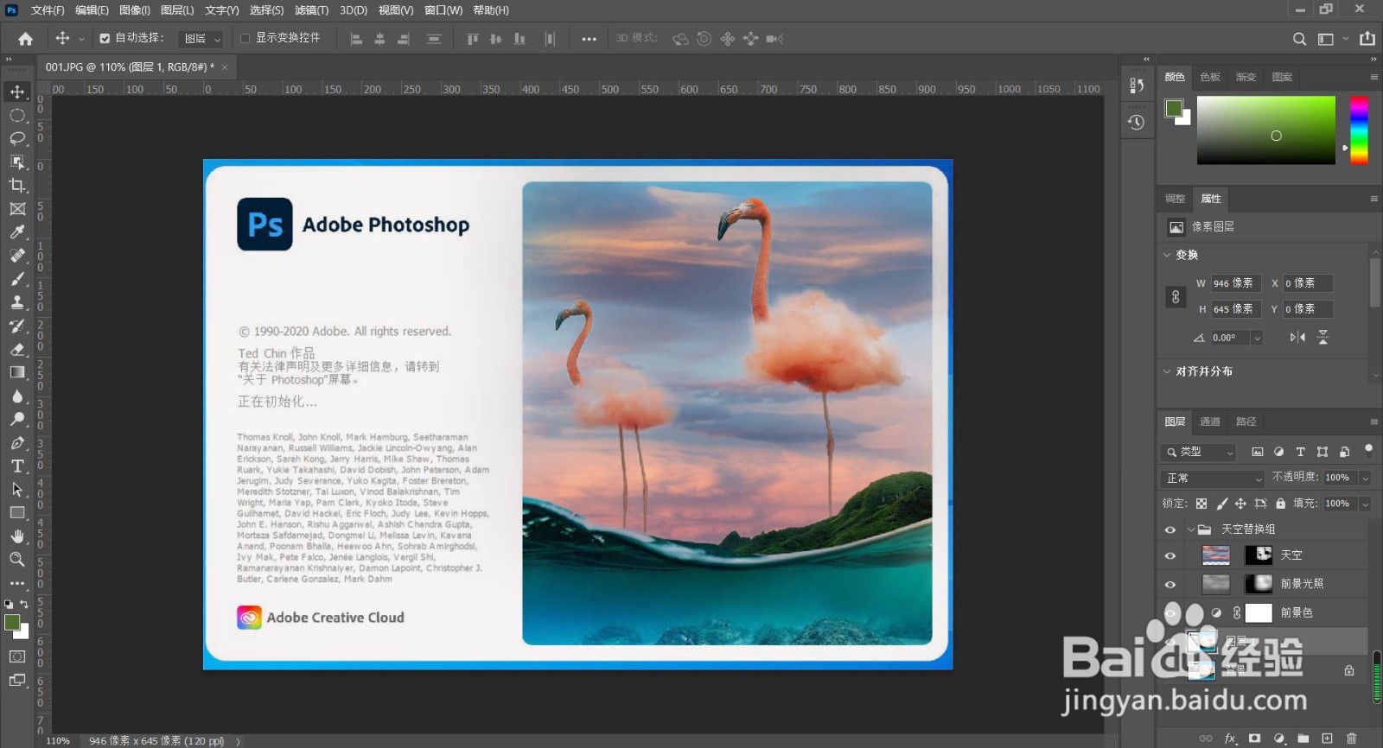Viewport: 1383px width, 748px height.
Task: Click the foreground color swatch in toolbar
Action: tap(12, 623)
